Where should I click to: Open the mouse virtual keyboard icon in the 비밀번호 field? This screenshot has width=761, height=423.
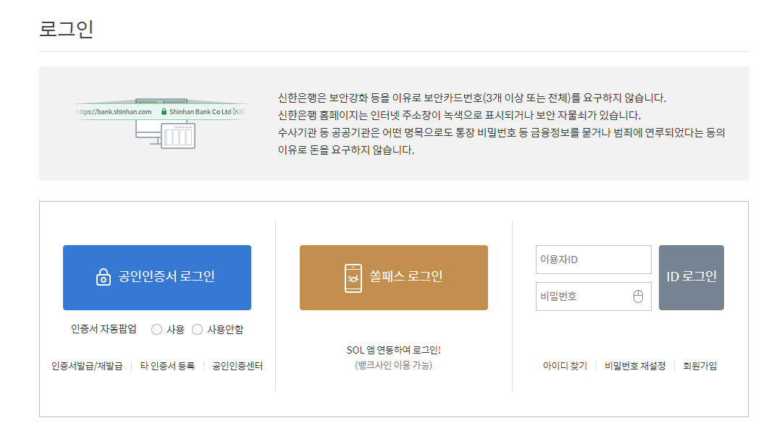pos(638,296)
